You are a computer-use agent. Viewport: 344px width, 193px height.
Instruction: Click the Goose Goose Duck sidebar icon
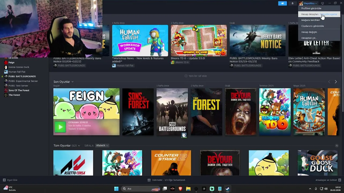pyautogui.click(x=6, y=67)
